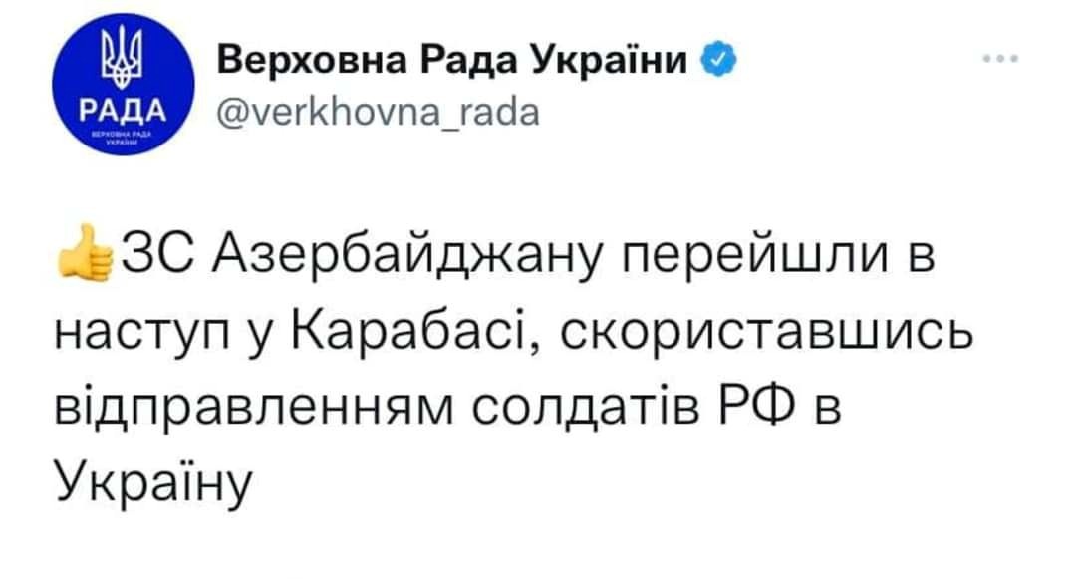Open the blue Rada profile avatar

124,84
